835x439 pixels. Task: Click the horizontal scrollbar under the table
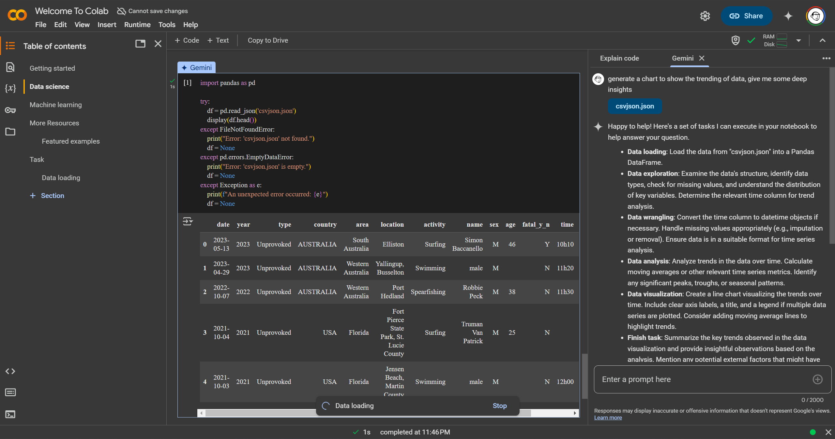point(261,413)
